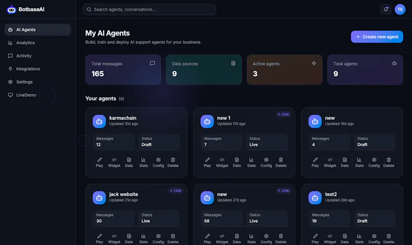The width and height of the screenshot is (412, 245).
Task: Click the karmachain robot avatar icon
Action: click(99, 121)
